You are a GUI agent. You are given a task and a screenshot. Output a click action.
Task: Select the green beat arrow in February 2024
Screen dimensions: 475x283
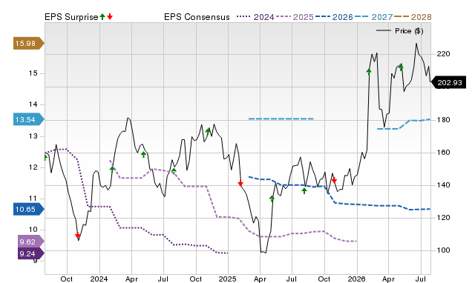click(112, 170)
